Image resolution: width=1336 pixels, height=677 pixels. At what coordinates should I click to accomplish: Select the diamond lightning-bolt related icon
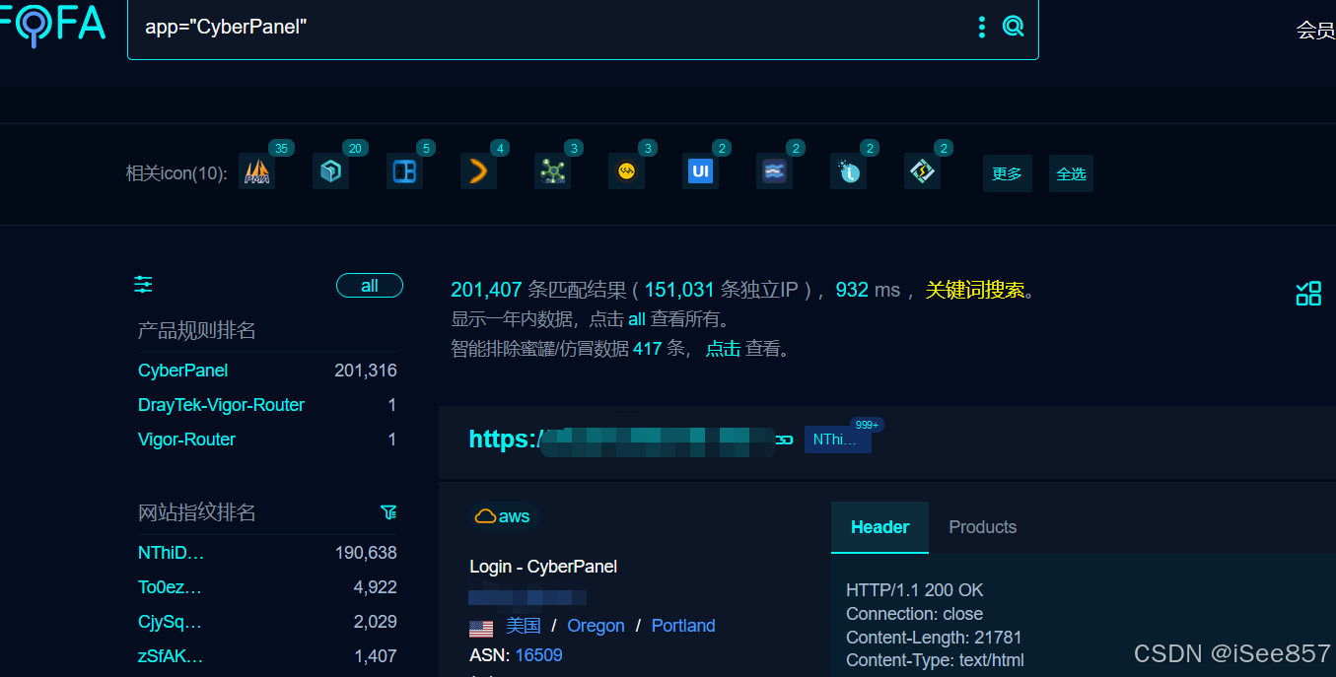(x=922, y=171)
